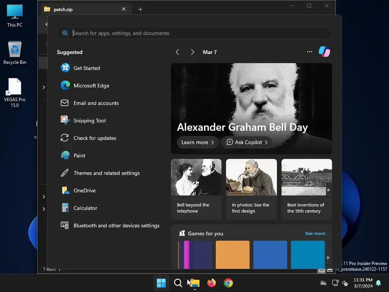Click the taskbar clock and date
Screen dimensions: 389x292
pyautogui.click(x=363, y=283)
